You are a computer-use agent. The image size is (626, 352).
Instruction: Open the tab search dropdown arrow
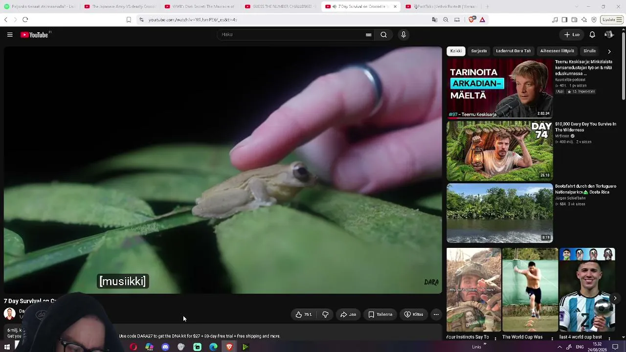[x=577, y=6]
